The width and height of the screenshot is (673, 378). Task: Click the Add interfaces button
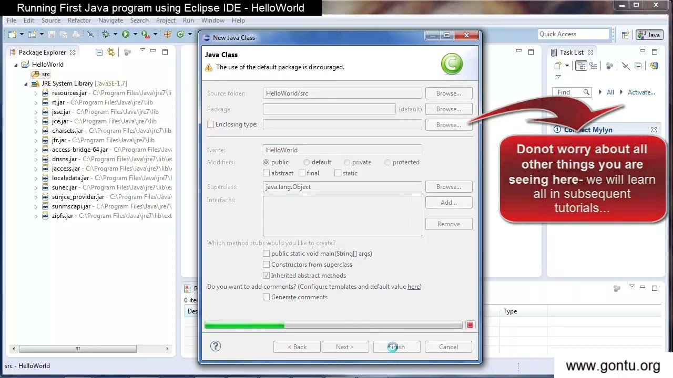448,203
